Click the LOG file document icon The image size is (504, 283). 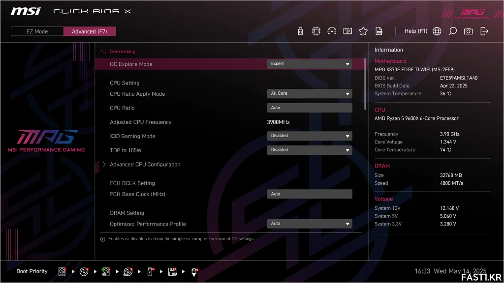(x=379, y=31)
